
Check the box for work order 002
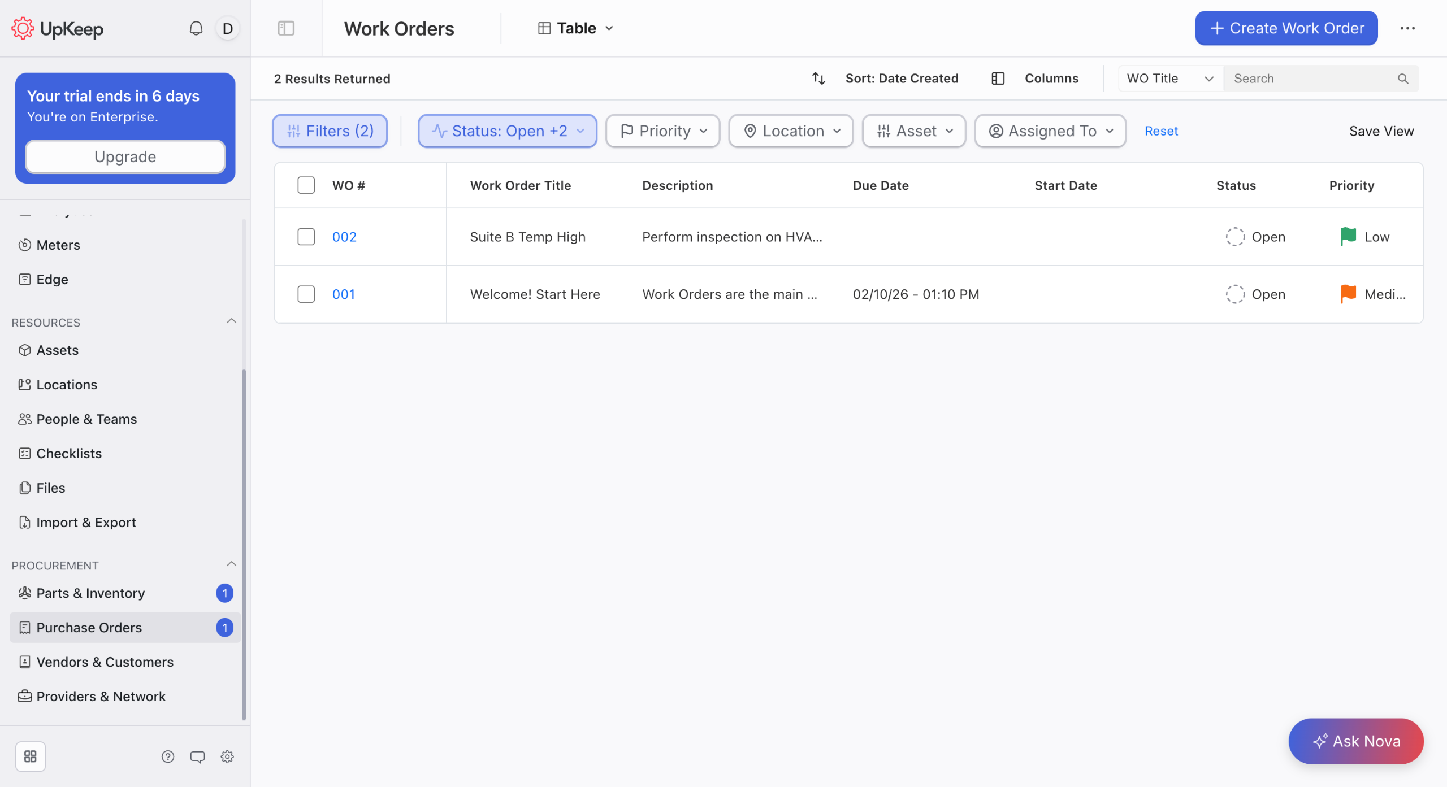(x=306, y=237)
